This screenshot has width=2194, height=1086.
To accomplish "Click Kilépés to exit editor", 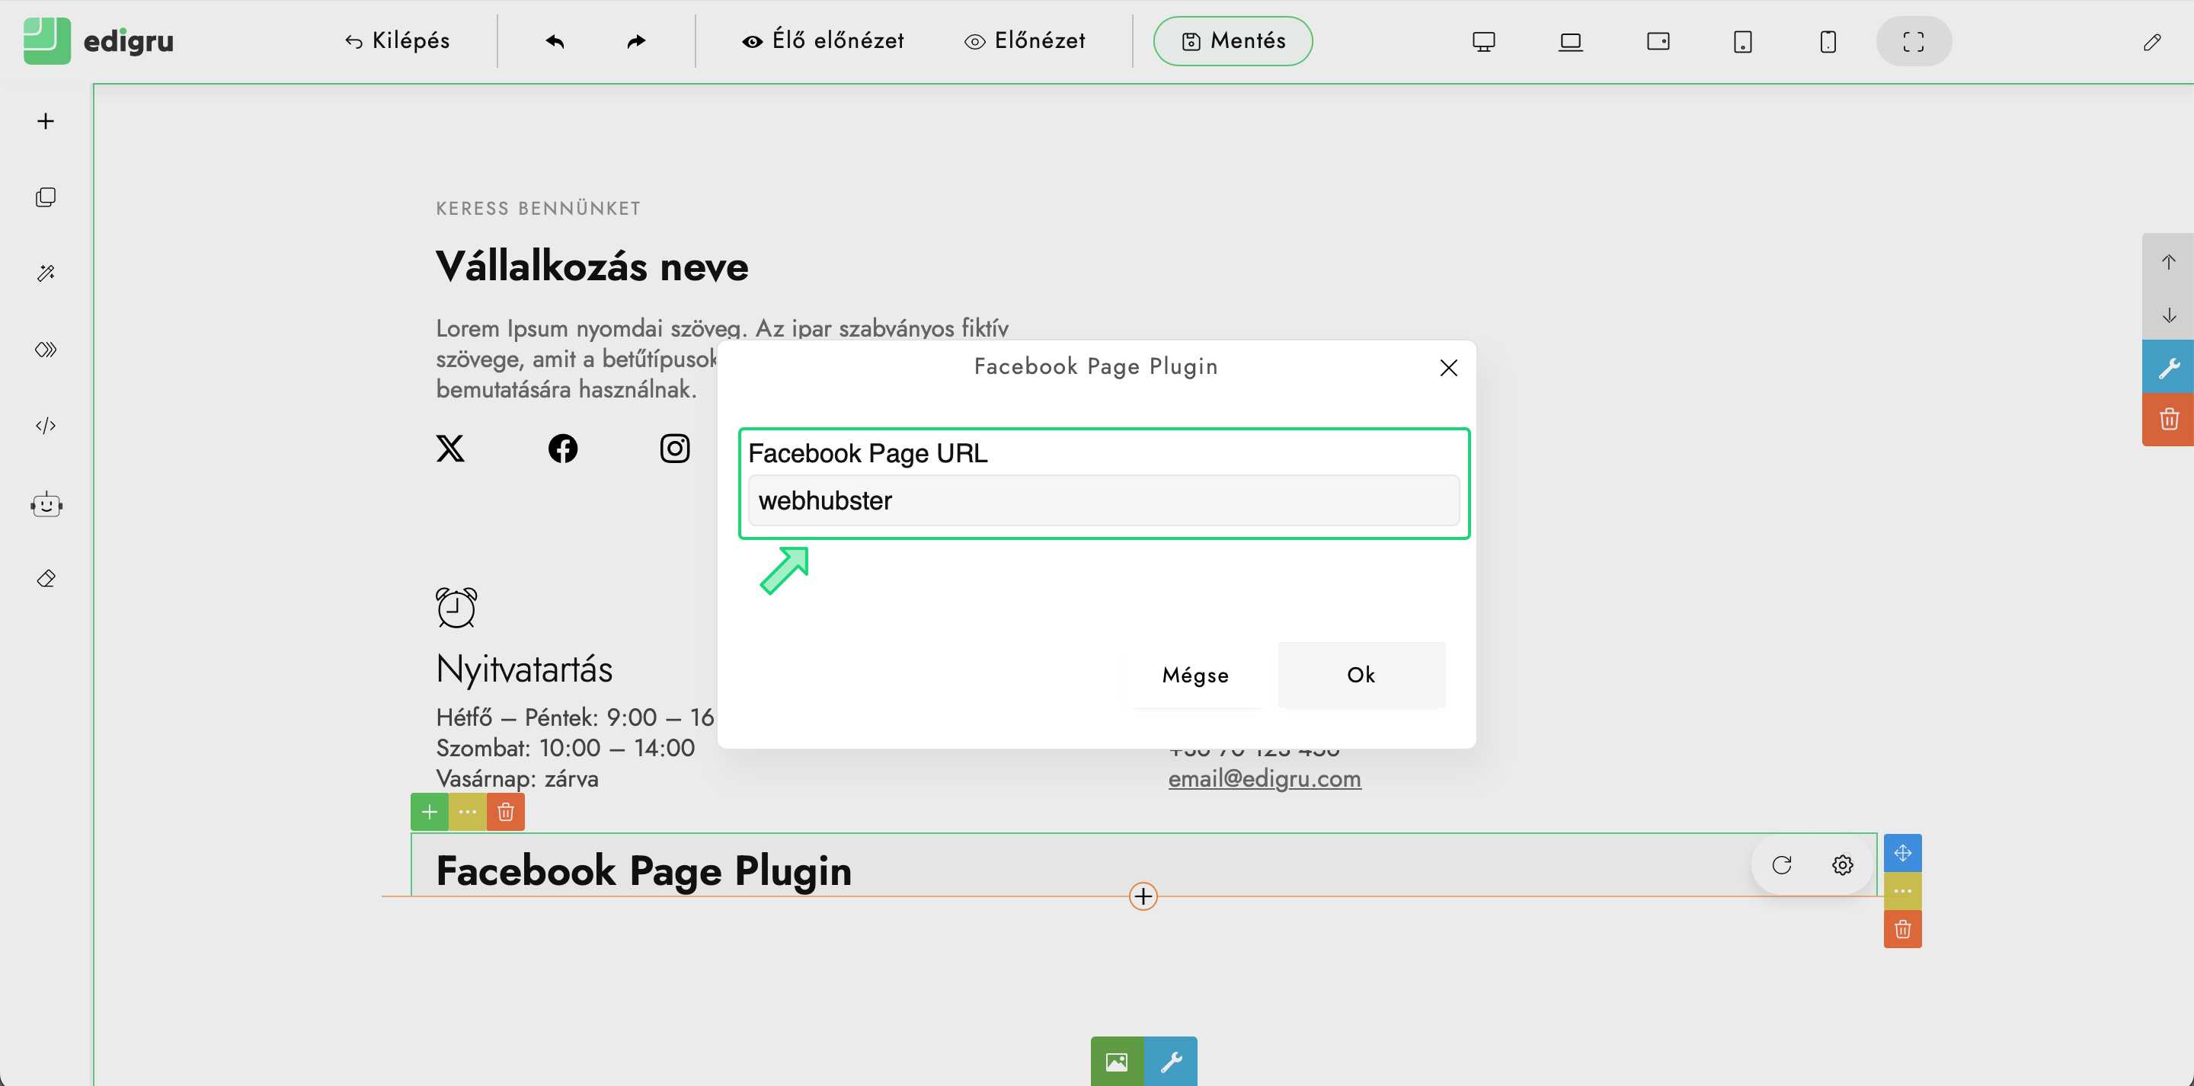I will click(397, 41).
